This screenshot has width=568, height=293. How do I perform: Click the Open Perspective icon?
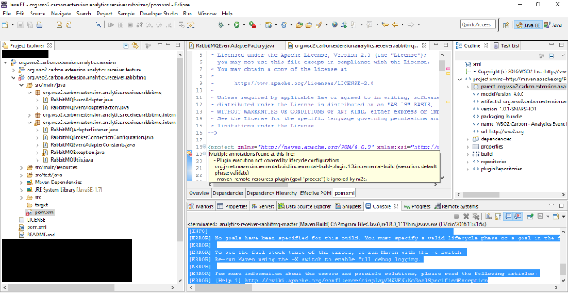[506, 24]
